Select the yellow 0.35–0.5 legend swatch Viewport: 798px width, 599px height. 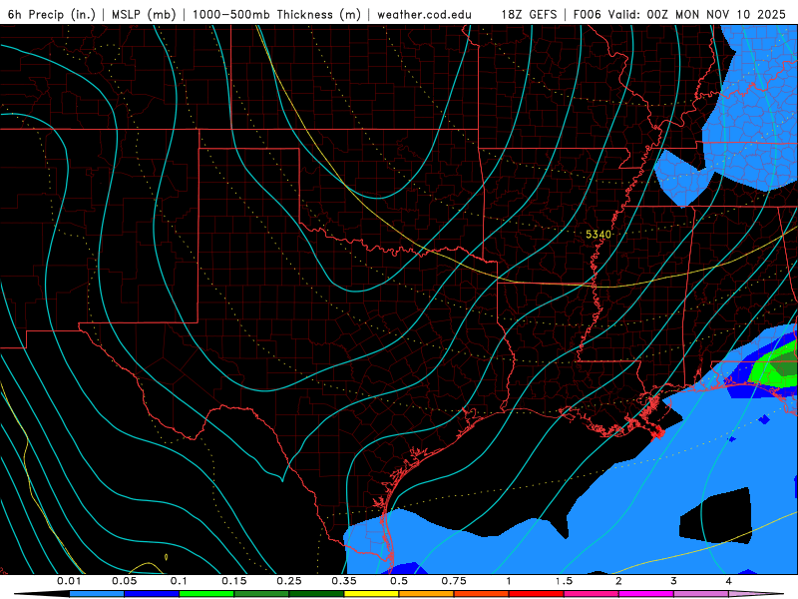point(371,594)
